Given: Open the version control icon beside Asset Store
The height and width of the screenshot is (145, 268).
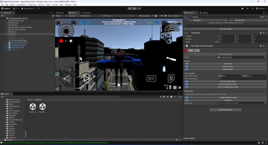Looking at the screenshot, I should [x=39, y=8].
